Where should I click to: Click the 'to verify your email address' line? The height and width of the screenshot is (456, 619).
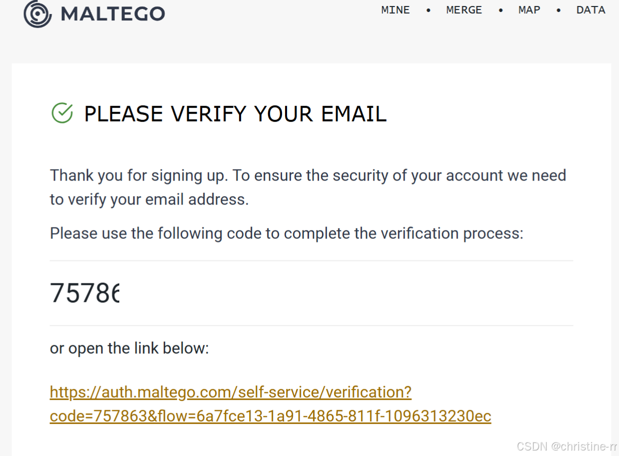(x=149, y=200)
